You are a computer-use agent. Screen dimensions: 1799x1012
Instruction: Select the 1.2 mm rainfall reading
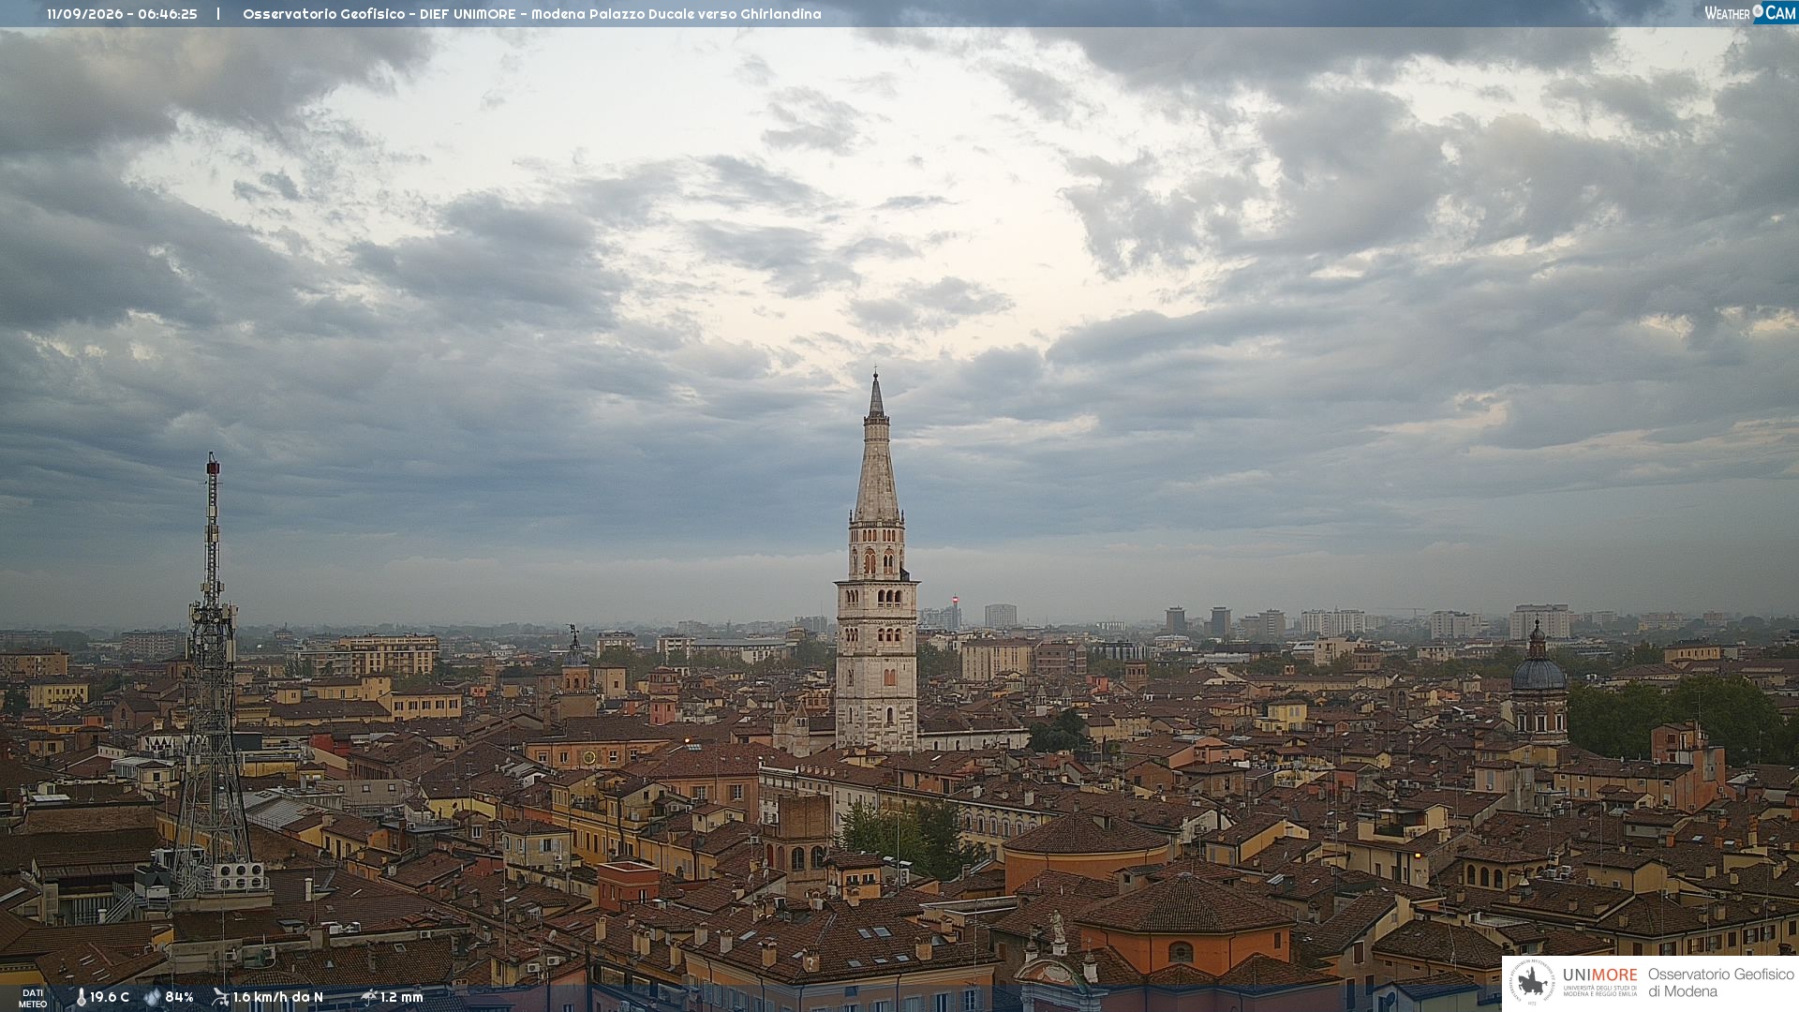tap(402, 997)
